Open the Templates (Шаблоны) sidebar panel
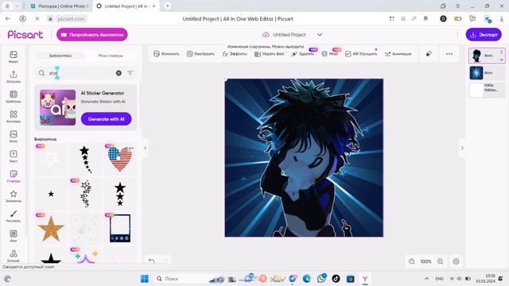 [14, 96]
